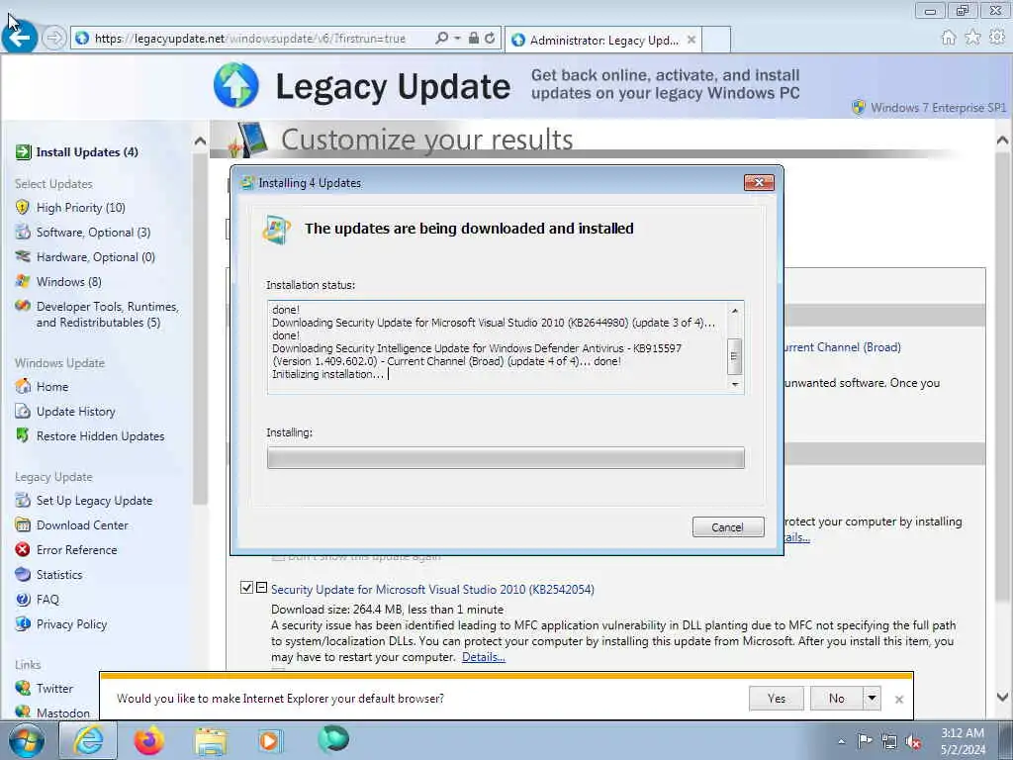This screenshot has height=760, width=1013.
Task: Click the installation status scrollbar thumb
Action: (x=735, y=356)
